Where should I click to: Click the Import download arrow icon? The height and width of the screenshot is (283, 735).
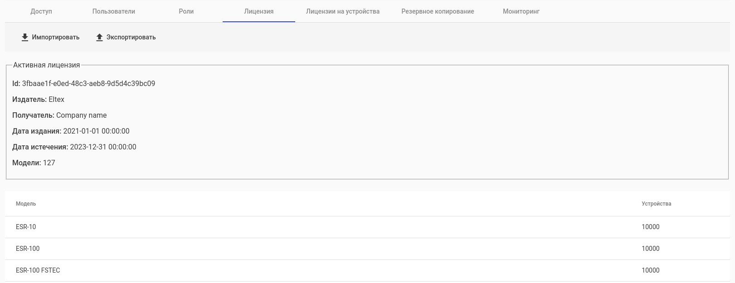[x=25, y=37]
